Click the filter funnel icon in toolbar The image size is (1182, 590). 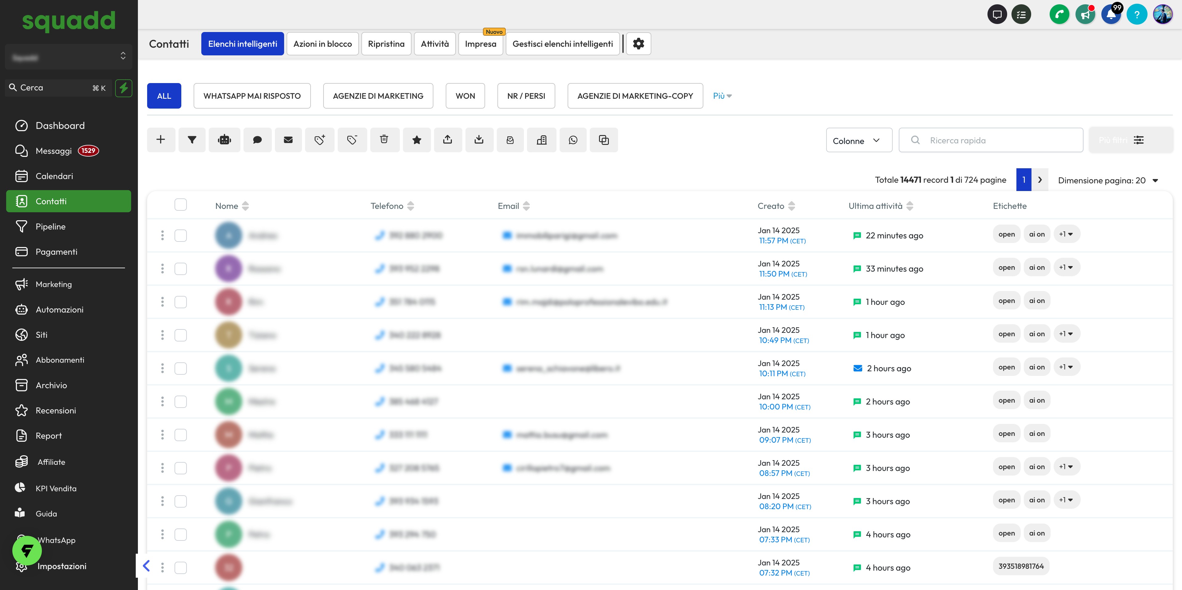coord(192,140)
